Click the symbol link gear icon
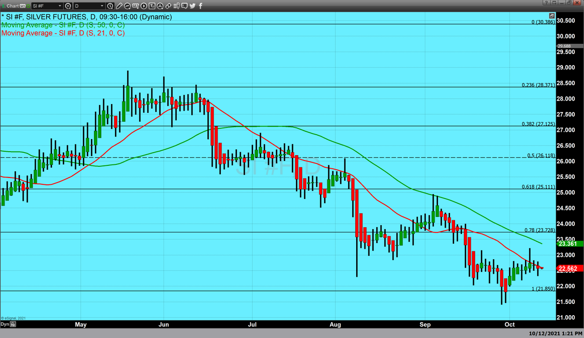This screenshot has width=584, height=338. click(68, 6)
